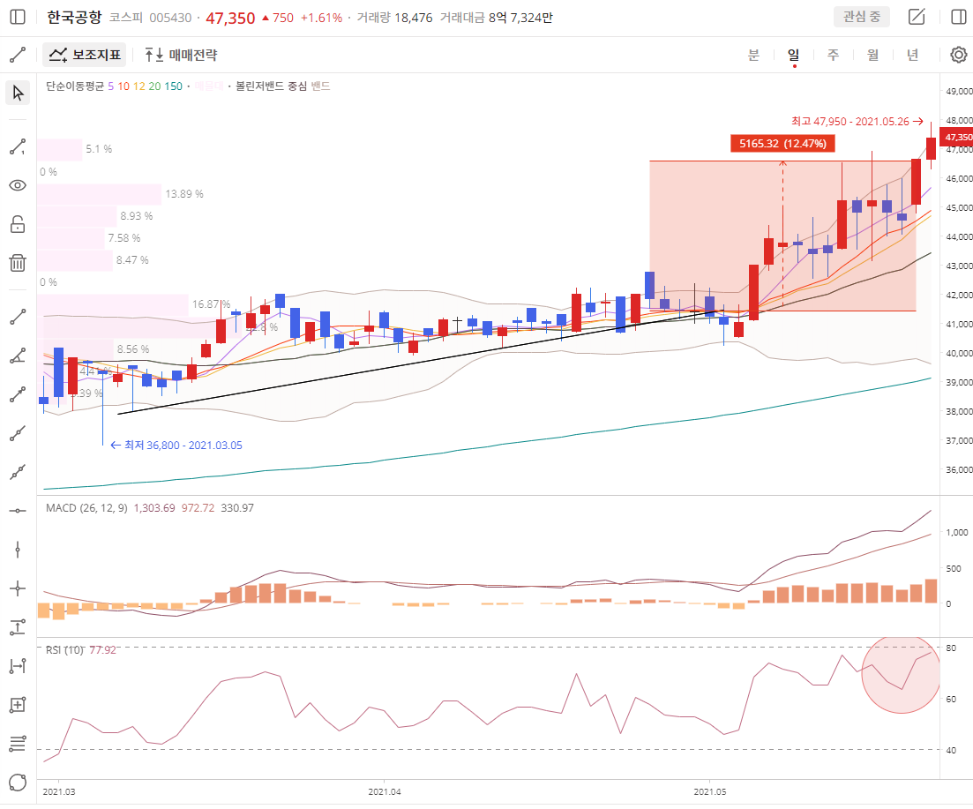Select the vertical line tool
Viewport: 973px width, 809px height.
18,550
